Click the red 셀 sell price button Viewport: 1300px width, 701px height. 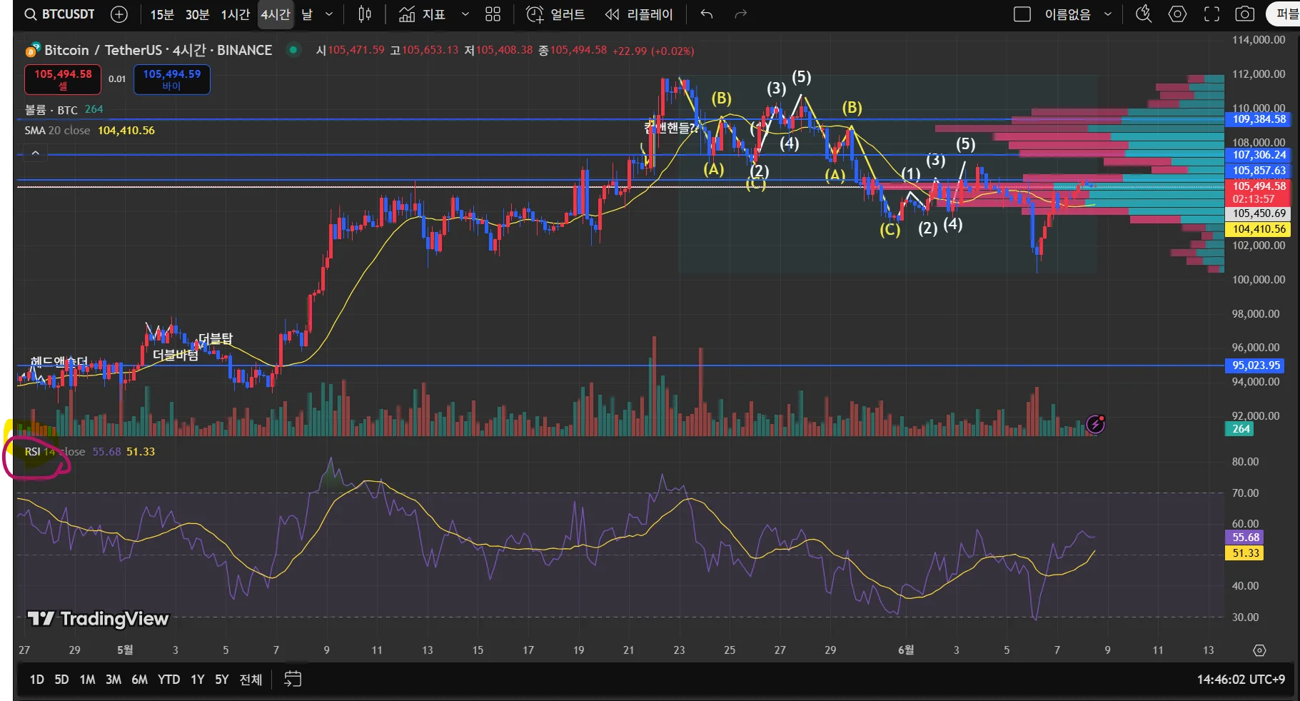coord(63,79)
